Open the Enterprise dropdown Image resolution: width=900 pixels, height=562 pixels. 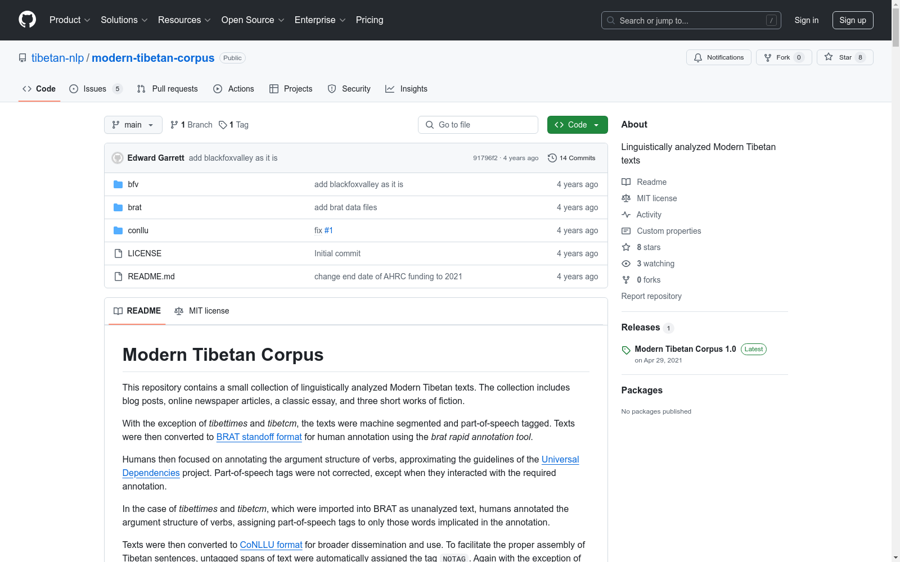point(320,20)
